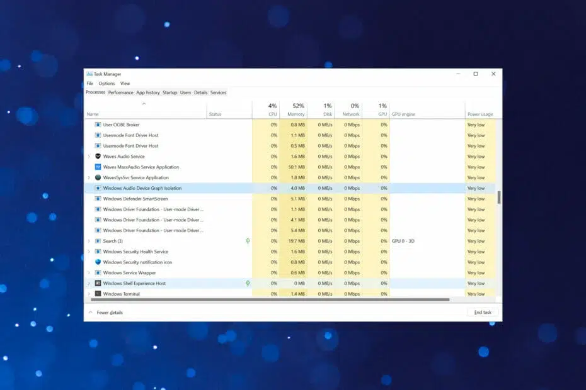Click the Windows Security notification shield icon

(98, 262)
